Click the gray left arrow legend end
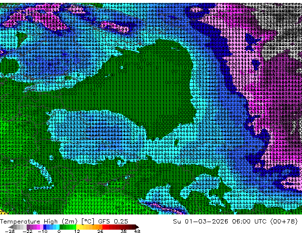Screen dimensions: 302x233 pos(11,227)
